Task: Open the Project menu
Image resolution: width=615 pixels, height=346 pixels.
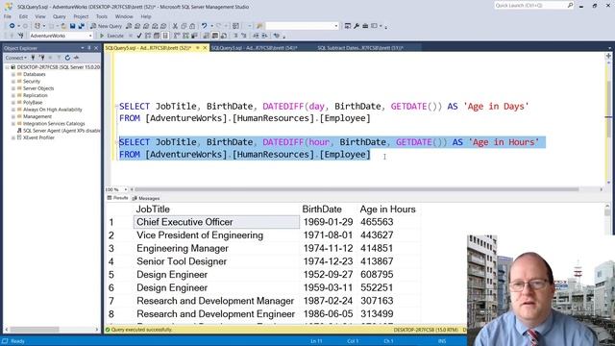Action: point(81,16)
